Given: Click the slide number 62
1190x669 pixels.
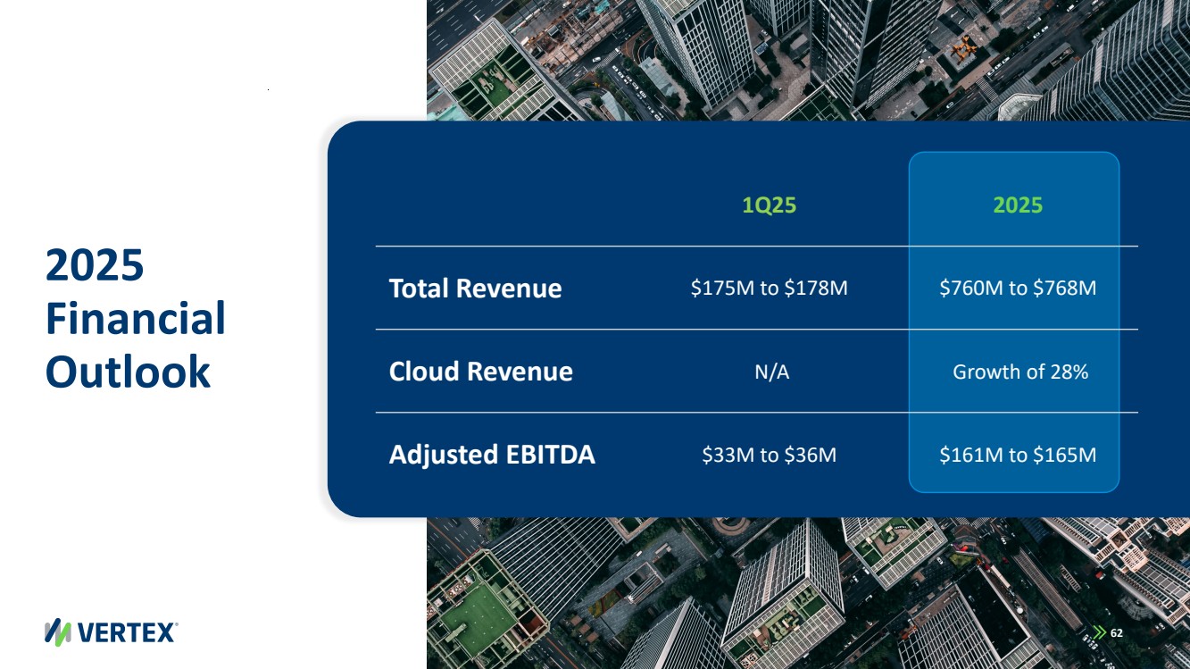Looking at the screenshot, I should click(x=1116, y=632).
